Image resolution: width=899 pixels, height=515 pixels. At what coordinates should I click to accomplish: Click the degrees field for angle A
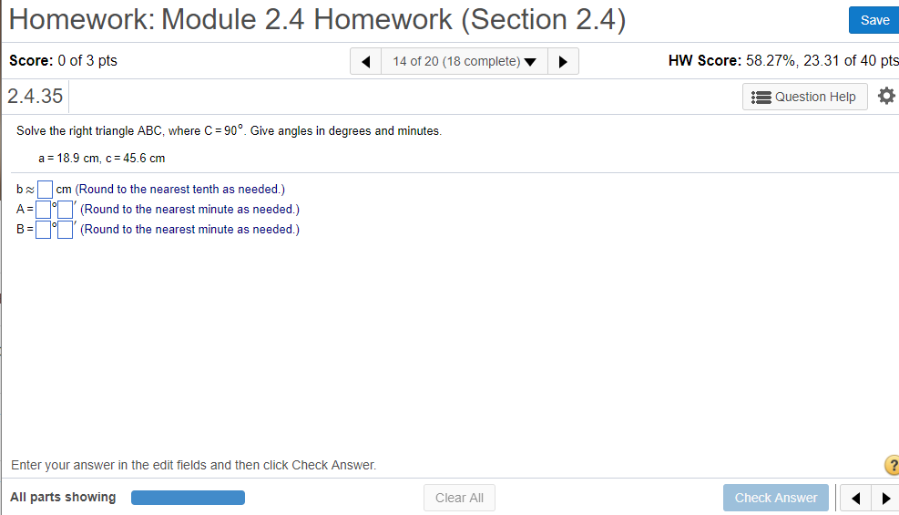coord(43,210)
